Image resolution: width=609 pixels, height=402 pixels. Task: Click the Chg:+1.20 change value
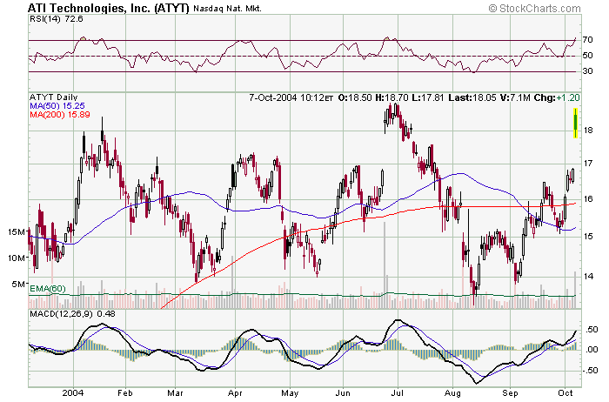coord(557,97)
